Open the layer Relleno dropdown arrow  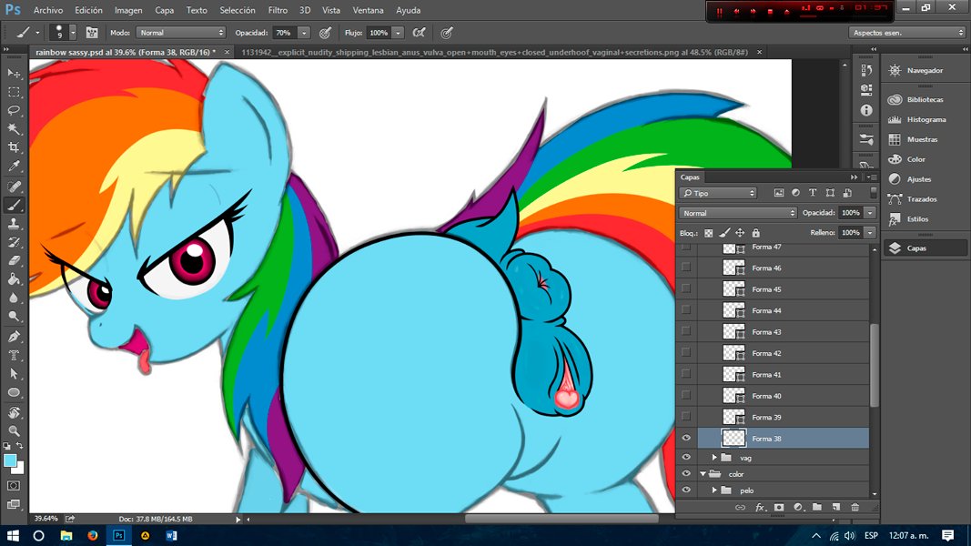(870, 233)
